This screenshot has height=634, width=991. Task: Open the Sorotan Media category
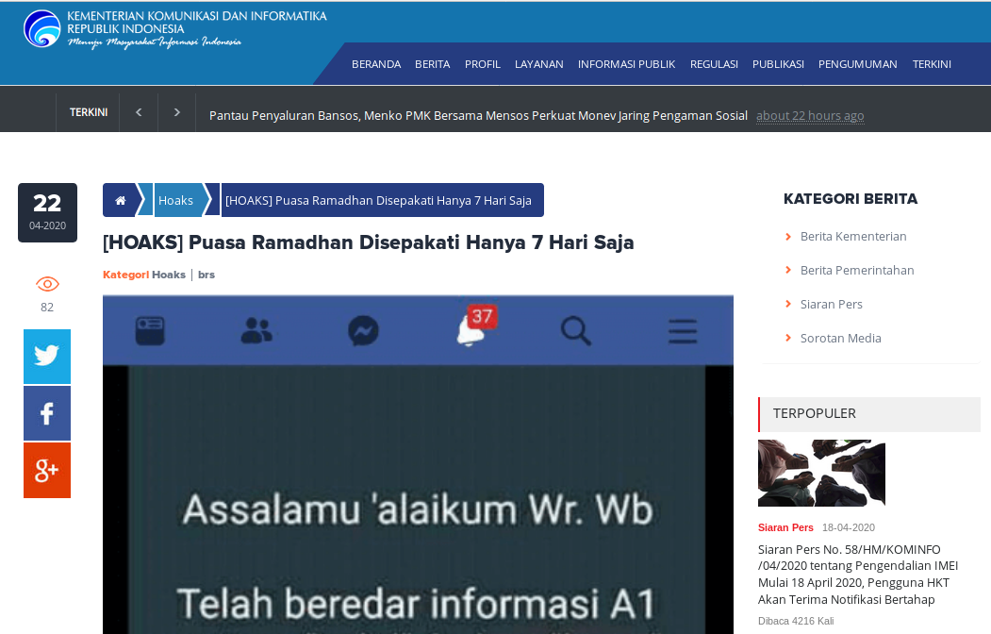pyautogui.click(x=841, y=338)
